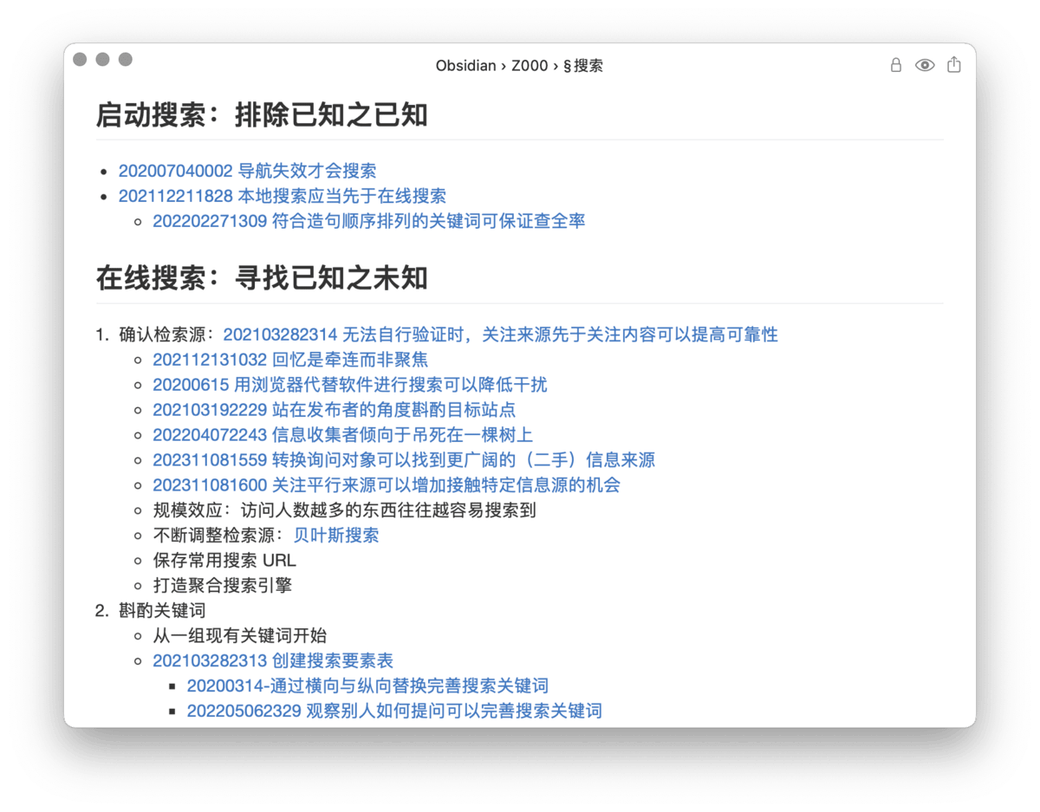Open link 202311081600 关注平行来源

coord(387,485)
